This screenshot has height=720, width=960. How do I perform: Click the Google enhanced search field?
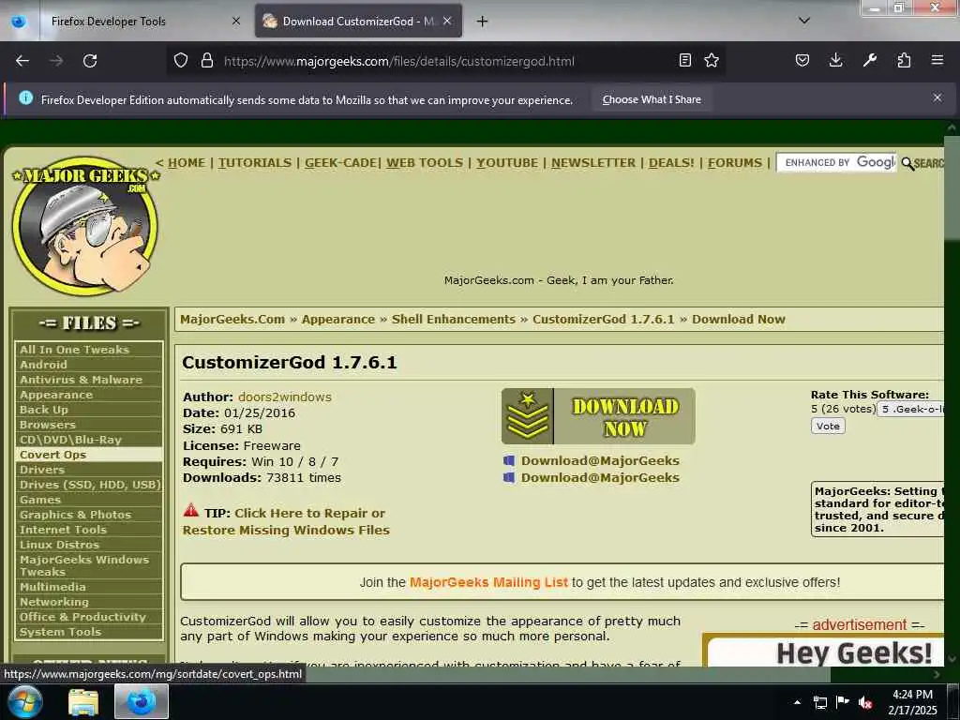836,162
